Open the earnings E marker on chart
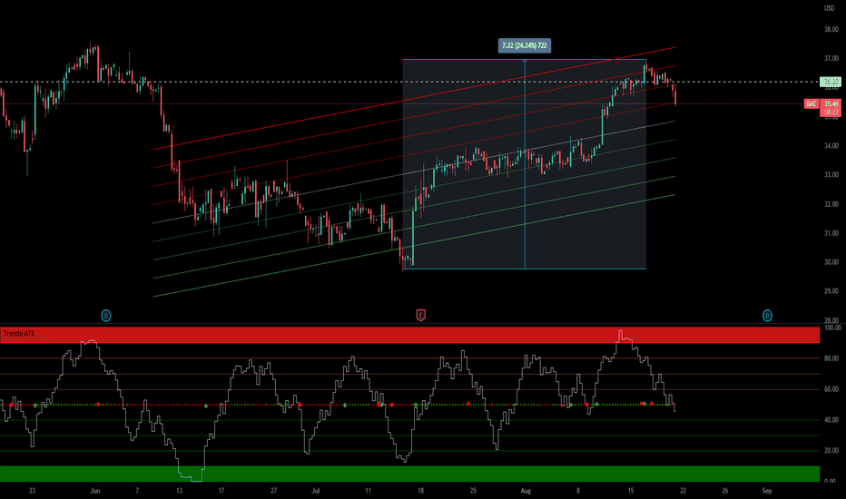846x499 pixels. [420, 316]
